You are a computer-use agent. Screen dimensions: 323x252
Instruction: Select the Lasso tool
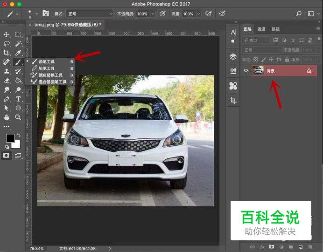(7, 44)
